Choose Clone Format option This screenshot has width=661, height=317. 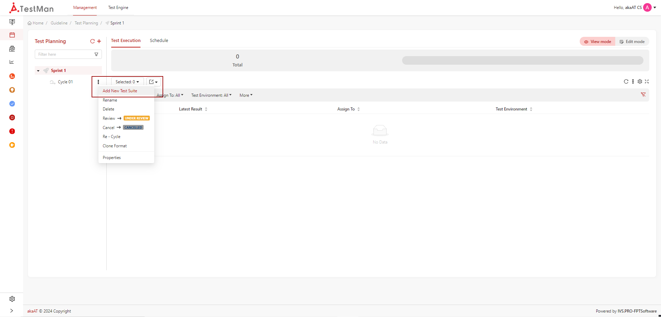tap(126, 146)
